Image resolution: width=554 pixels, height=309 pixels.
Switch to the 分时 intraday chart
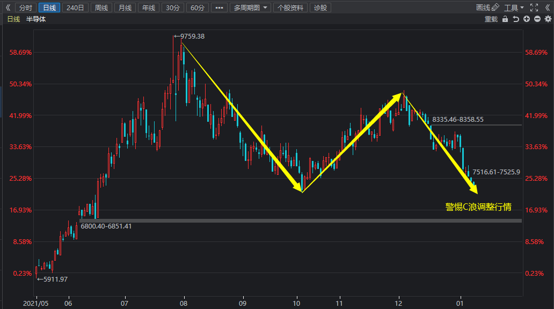pyautogui.click(x=26, y=8)
